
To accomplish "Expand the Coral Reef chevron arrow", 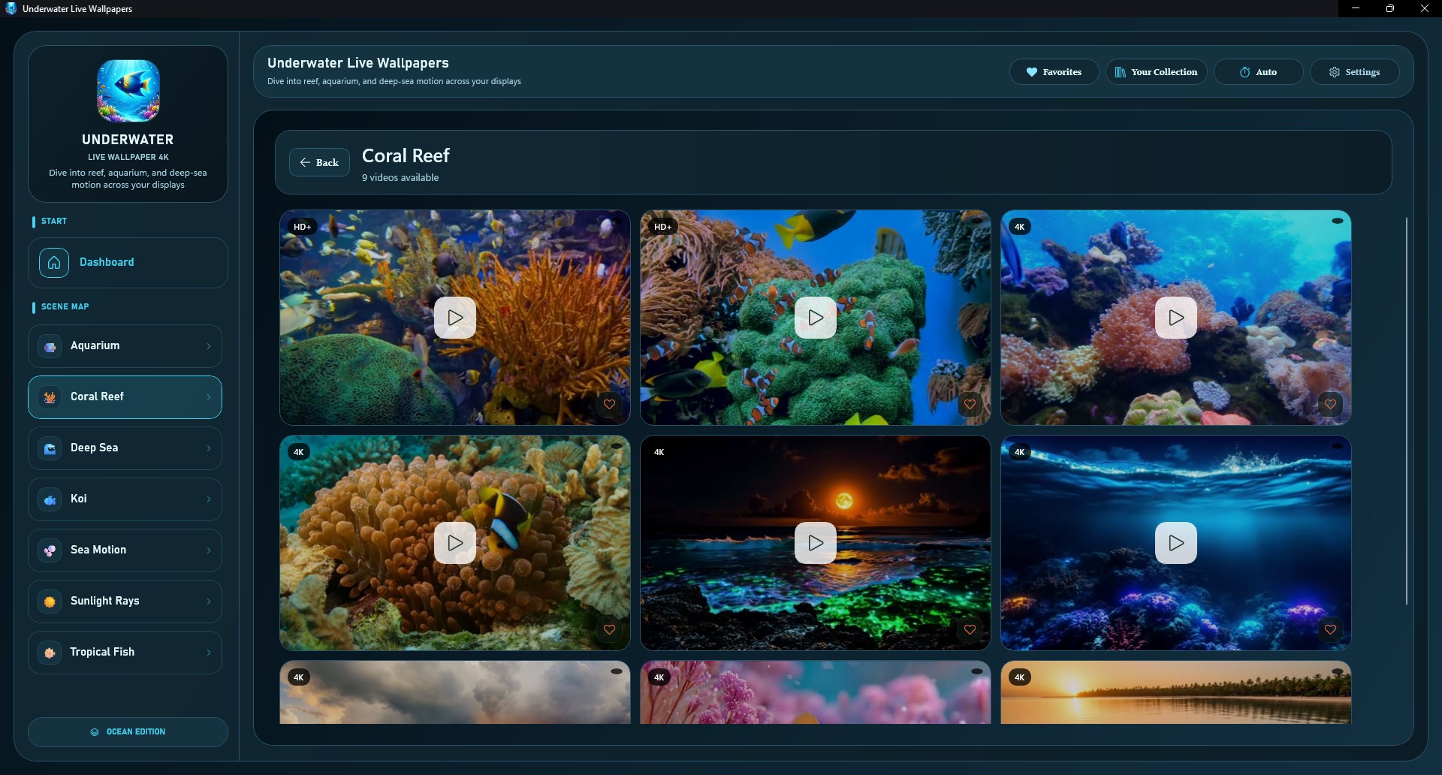I will click(x=209, y=397).
